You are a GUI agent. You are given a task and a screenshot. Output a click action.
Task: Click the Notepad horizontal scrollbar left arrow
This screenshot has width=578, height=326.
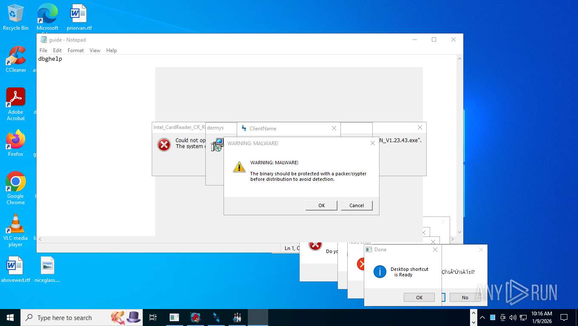40,239
